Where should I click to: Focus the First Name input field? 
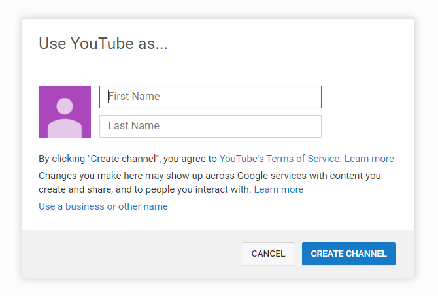click(x=211, y=97)
